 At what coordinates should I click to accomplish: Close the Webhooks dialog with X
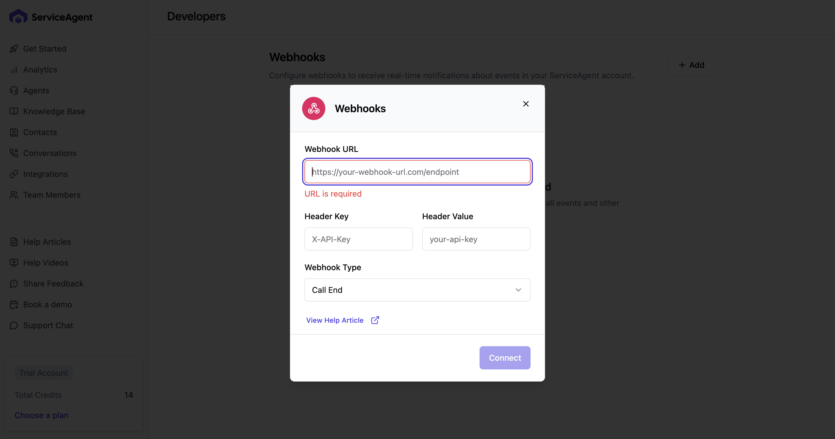point(526,104)
